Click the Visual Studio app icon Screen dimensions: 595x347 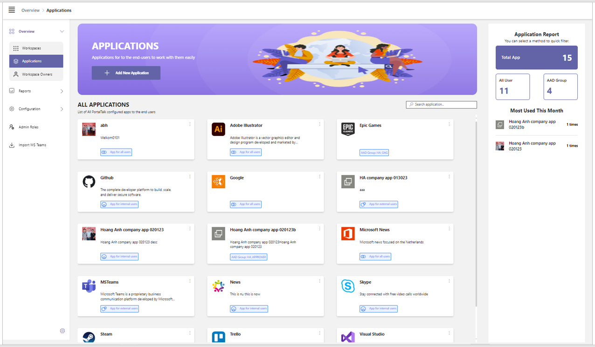coord(348,337)
